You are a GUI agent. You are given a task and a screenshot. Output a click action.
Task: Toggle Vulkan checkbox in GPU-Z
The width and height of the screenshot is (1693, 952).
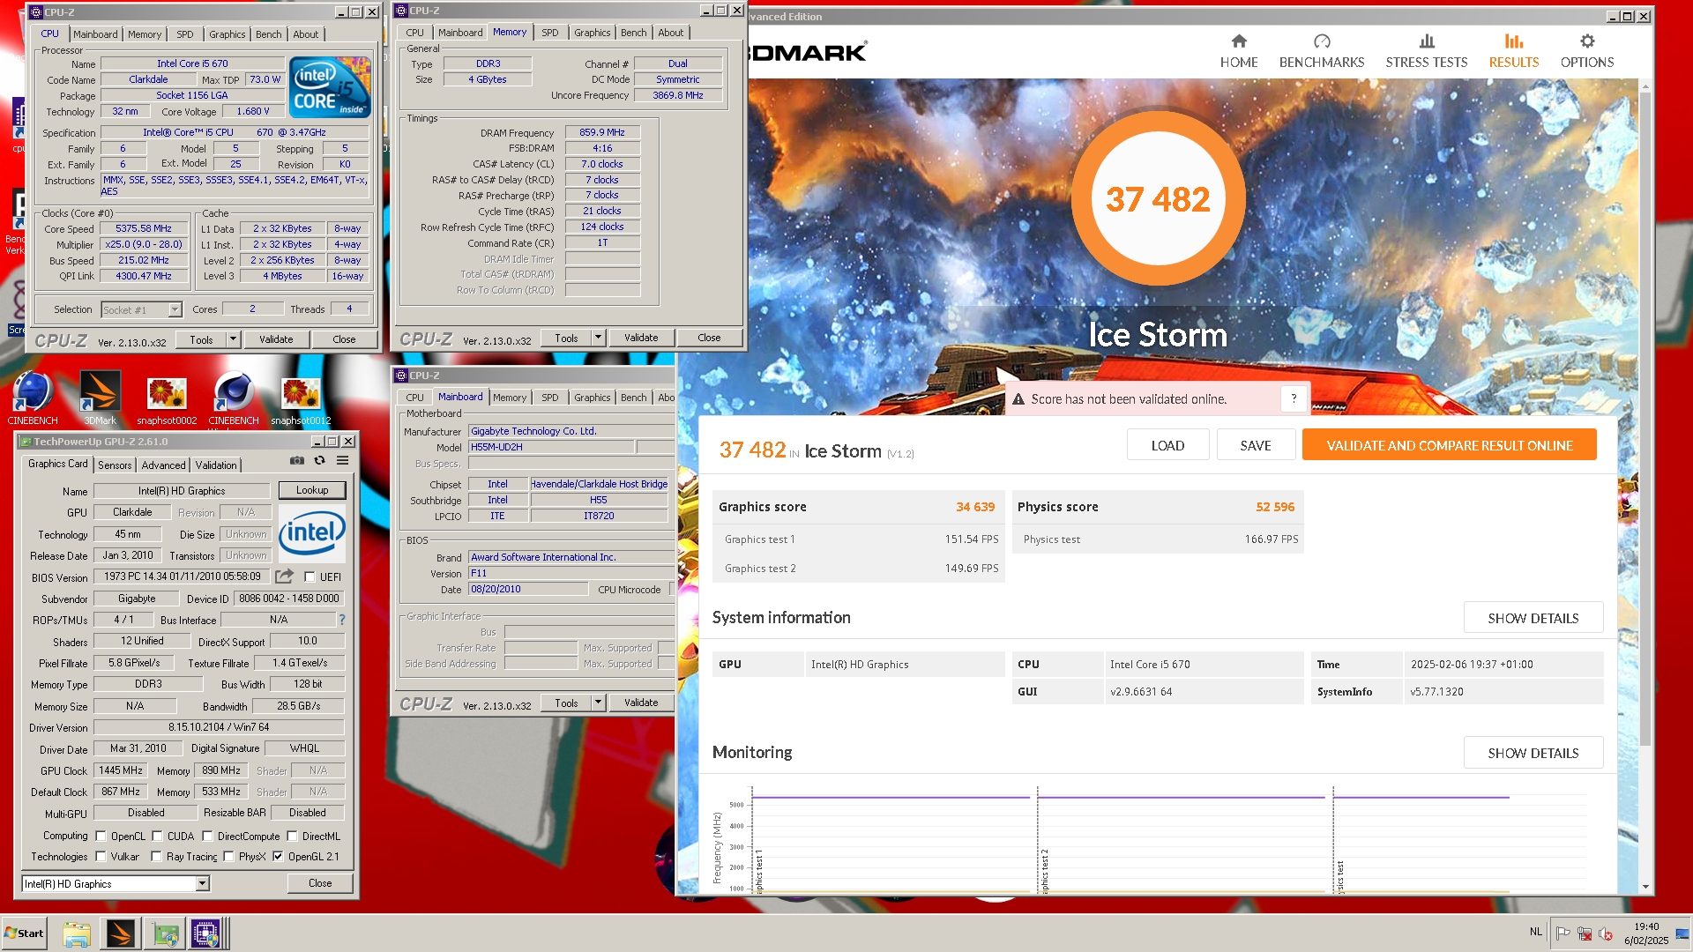101,856
